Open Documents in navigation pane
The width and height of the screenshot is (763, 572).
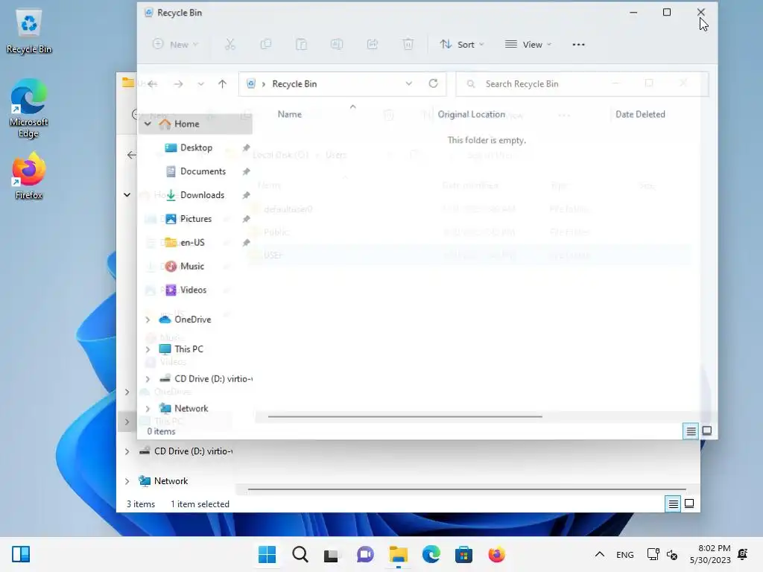tap(203, 171)
